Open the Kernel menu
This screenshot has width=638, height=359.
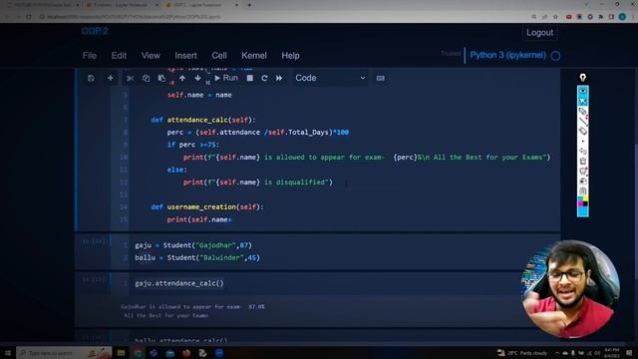(x=254, y=56)
